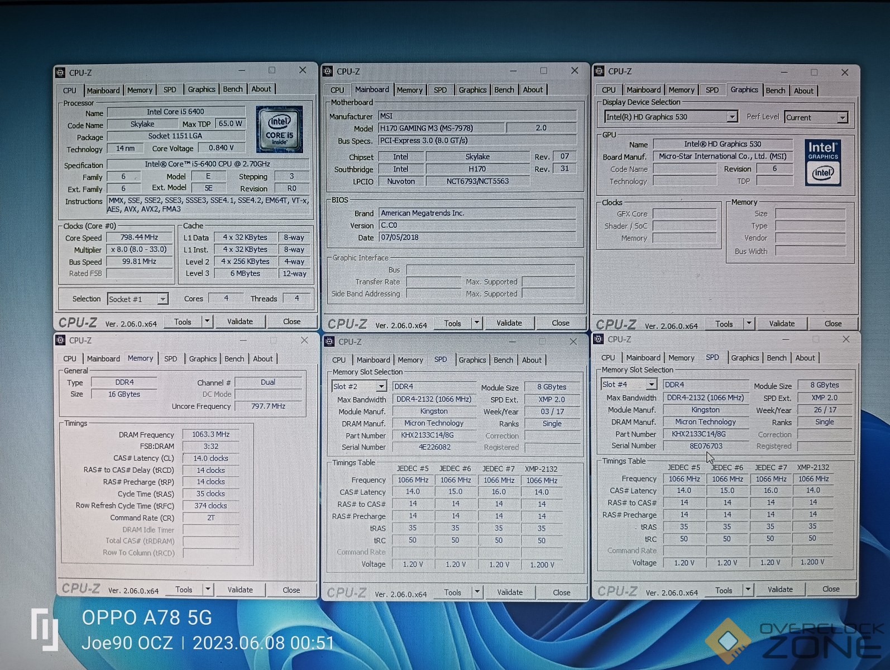Click Core Speed value 798.44 MHz

[139, 237]
